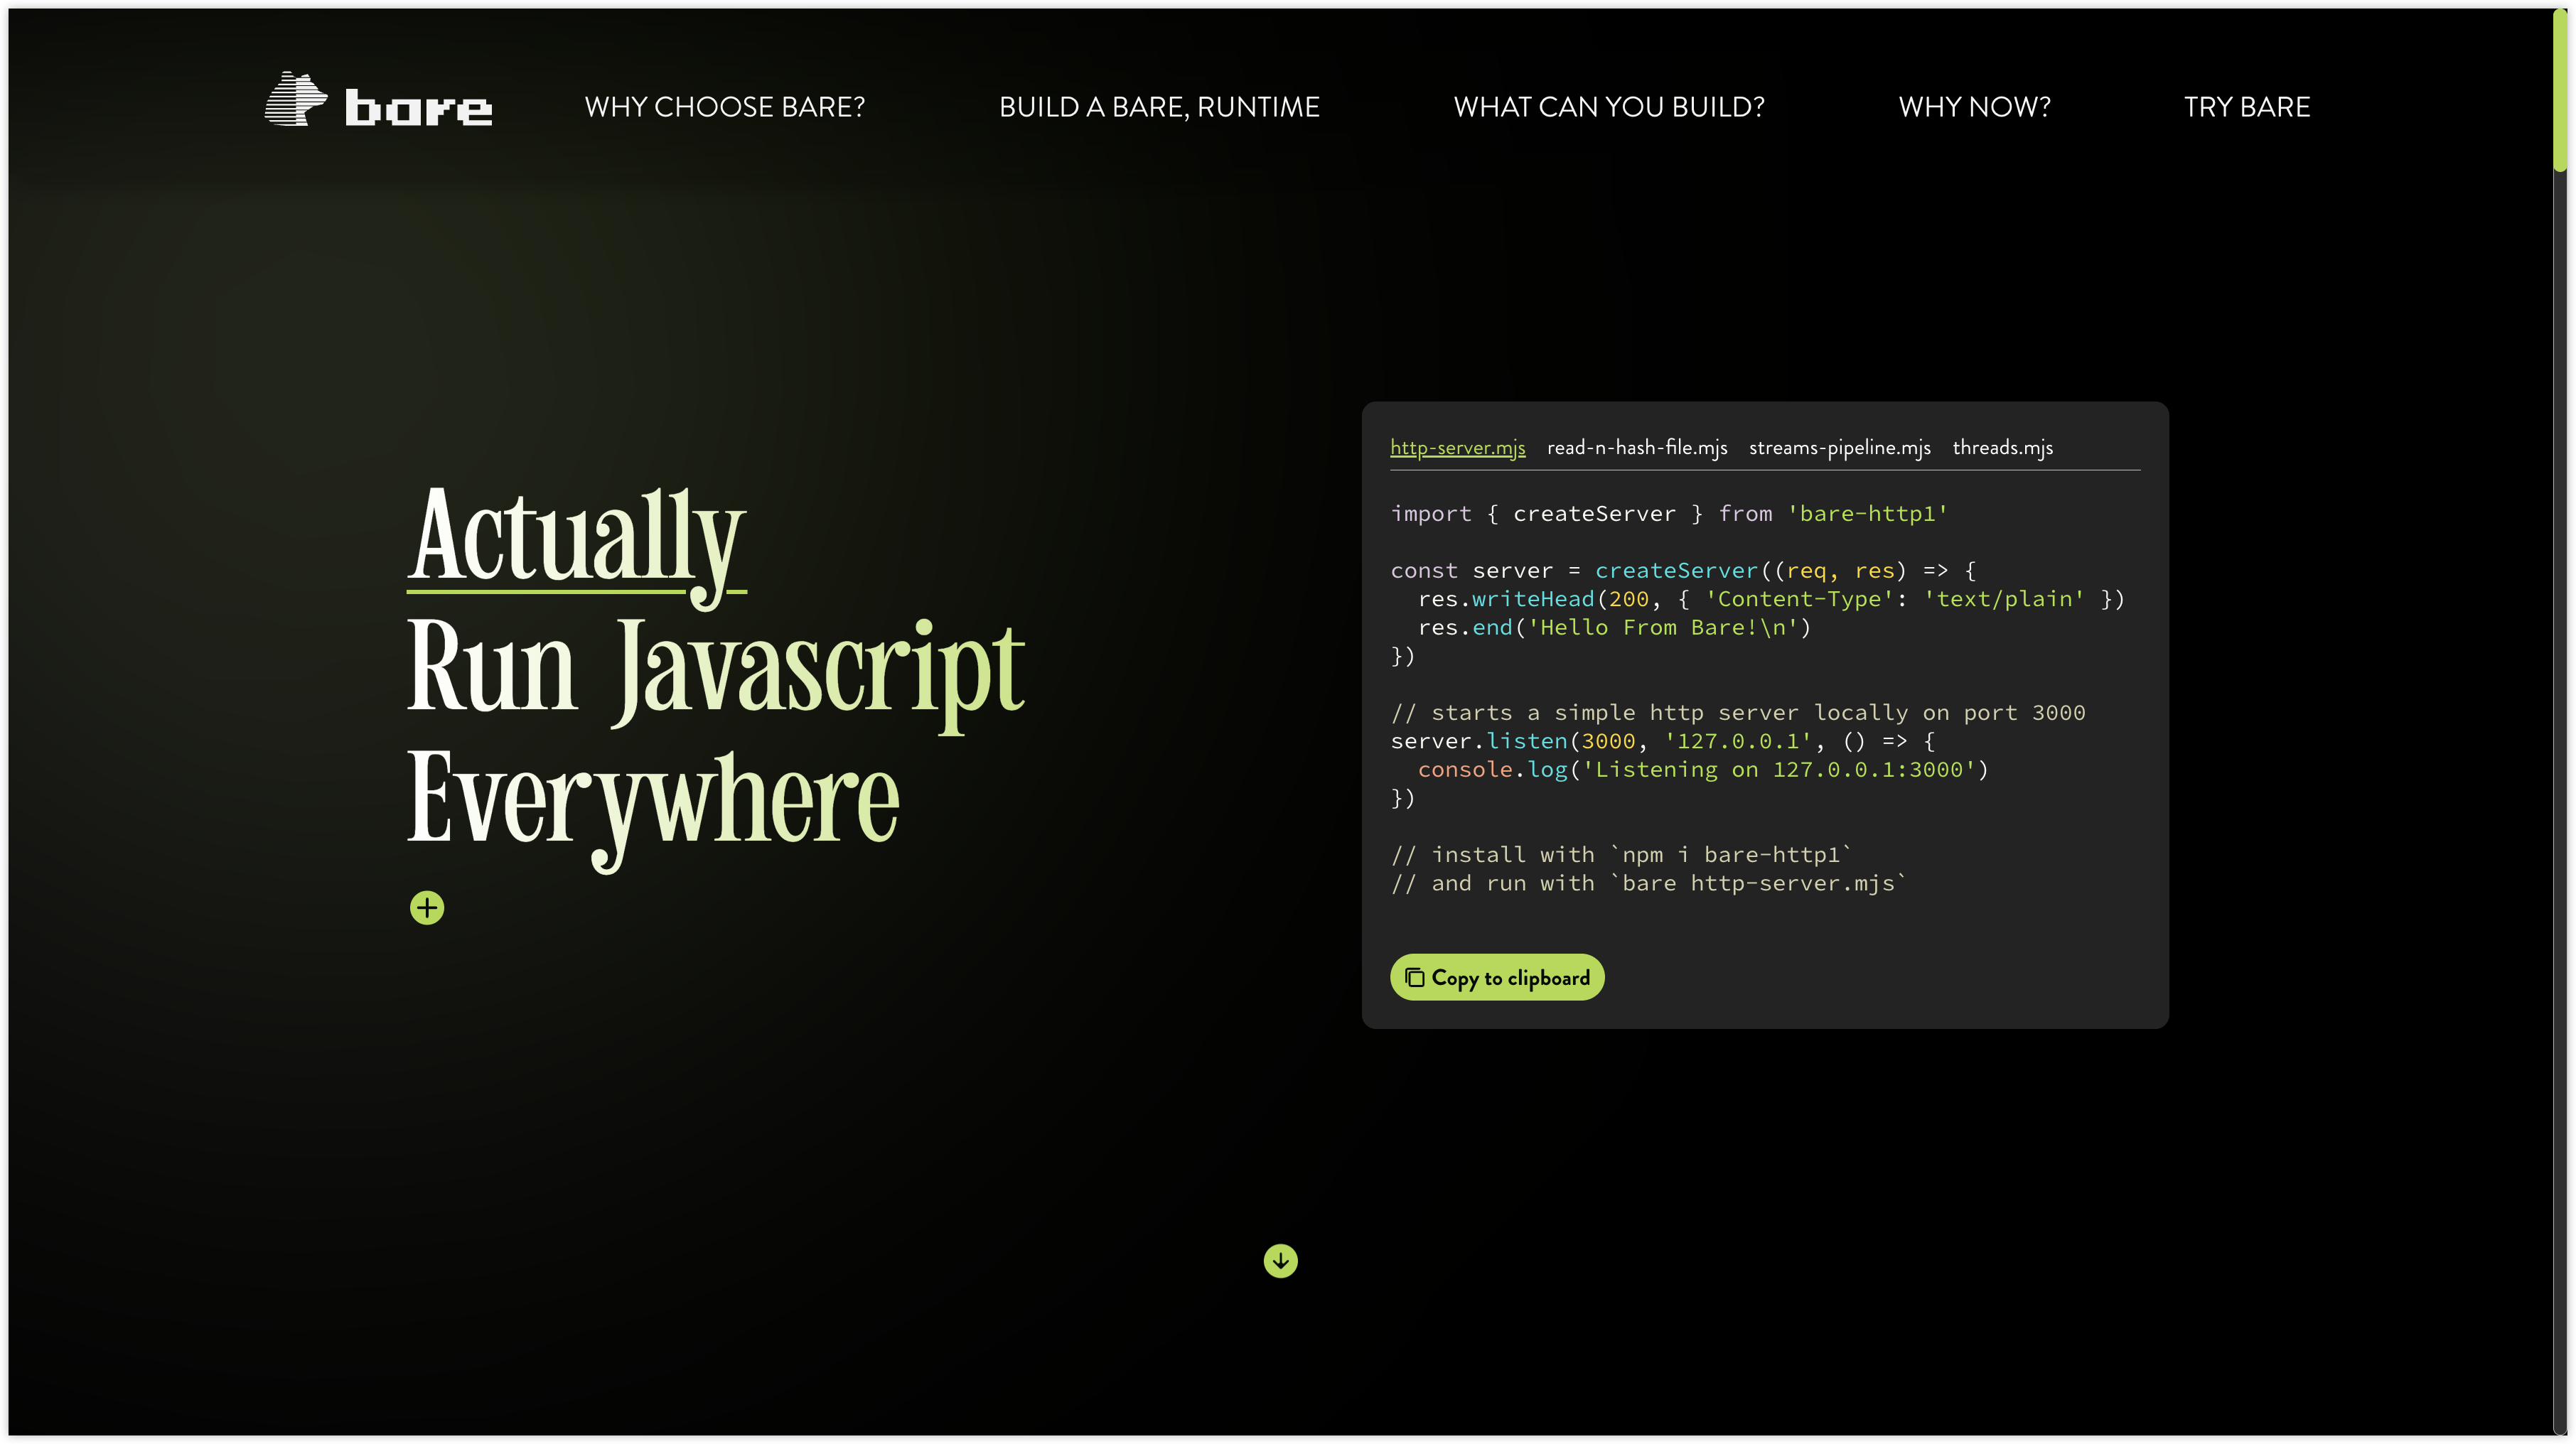The width and height of the screenshot is (2576, 1444).
Task: Open the WHY CHOOSE BARE? nav item
Action: pos(725,107)
